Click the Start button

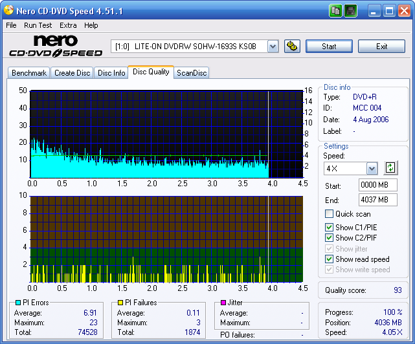(329, 47)
